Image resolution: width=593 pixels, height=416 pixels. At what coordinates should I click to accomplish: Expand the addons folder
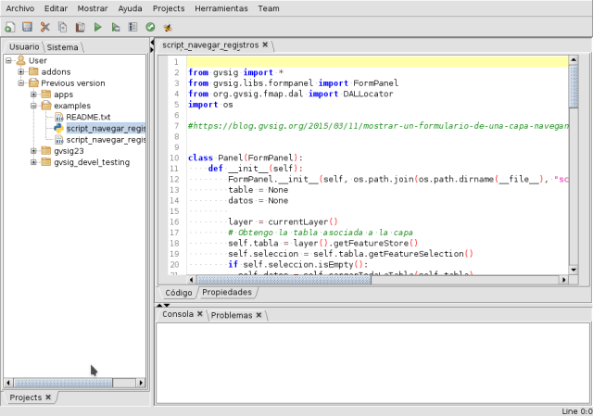click(x=21, y=71)
